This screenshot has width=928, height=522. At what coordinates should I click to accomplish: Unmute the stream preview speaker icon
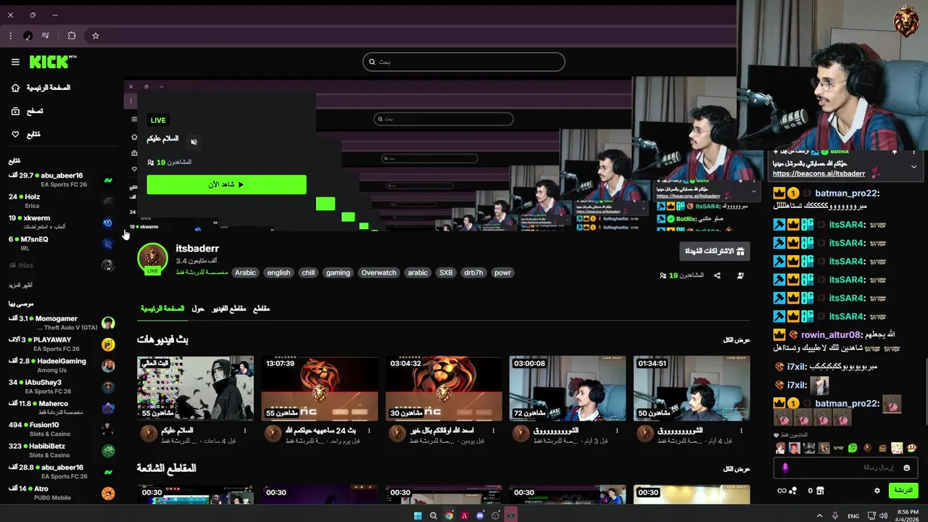194,141
